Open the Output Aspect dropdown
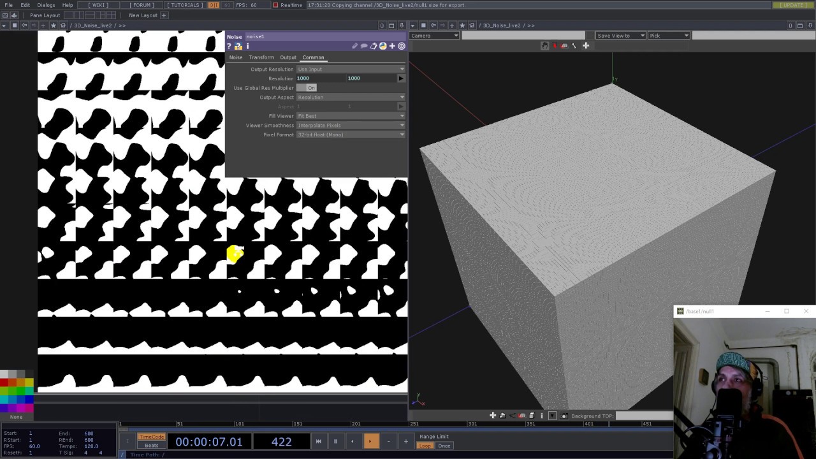Screen dimensions: 816x459 (351, 97)
